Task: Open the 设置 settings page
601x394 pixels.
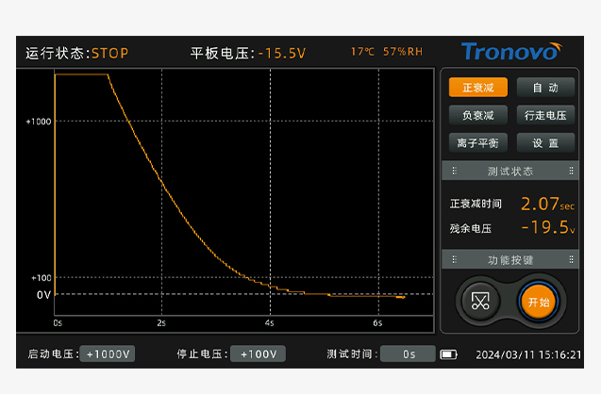Action: pos(545,143)
